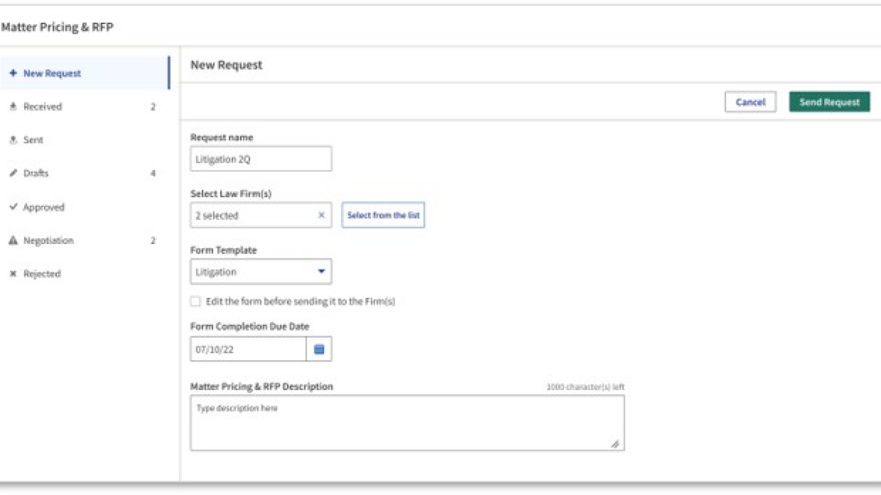Image resolution: width=881 pixels, height=495 pixels.
Task: Click the Negotiation warning triangle icon
Action: click(x=13, y=241)
